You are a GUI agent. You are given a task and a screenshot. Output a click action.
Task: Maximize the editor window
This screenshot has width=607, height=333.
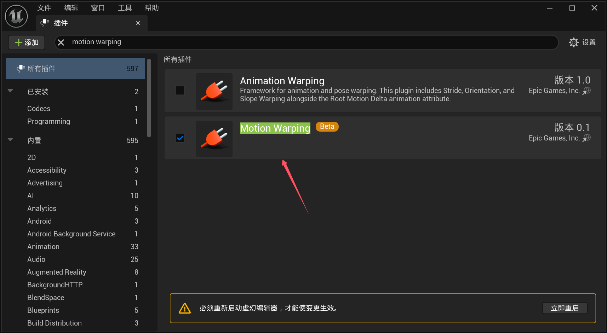pyautogui.click(x=572, y=8)
